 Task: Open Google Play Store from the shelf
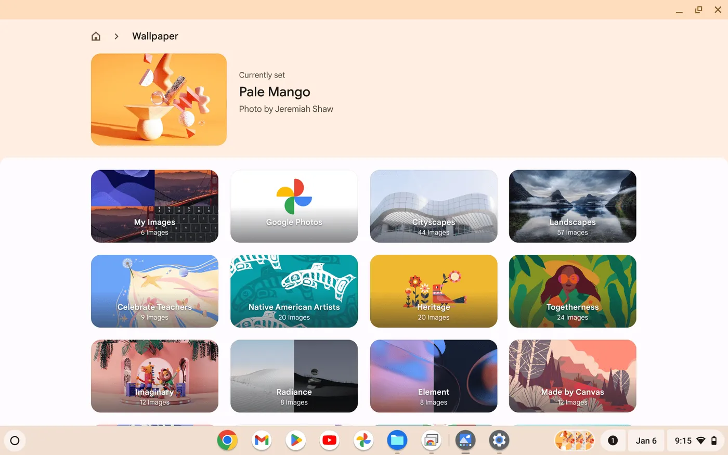point(295,440)
